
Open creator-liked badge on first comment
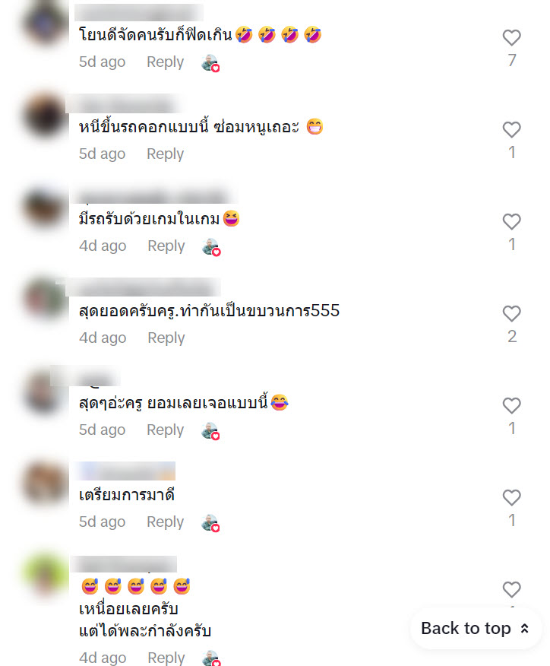[x=210, y=63]
